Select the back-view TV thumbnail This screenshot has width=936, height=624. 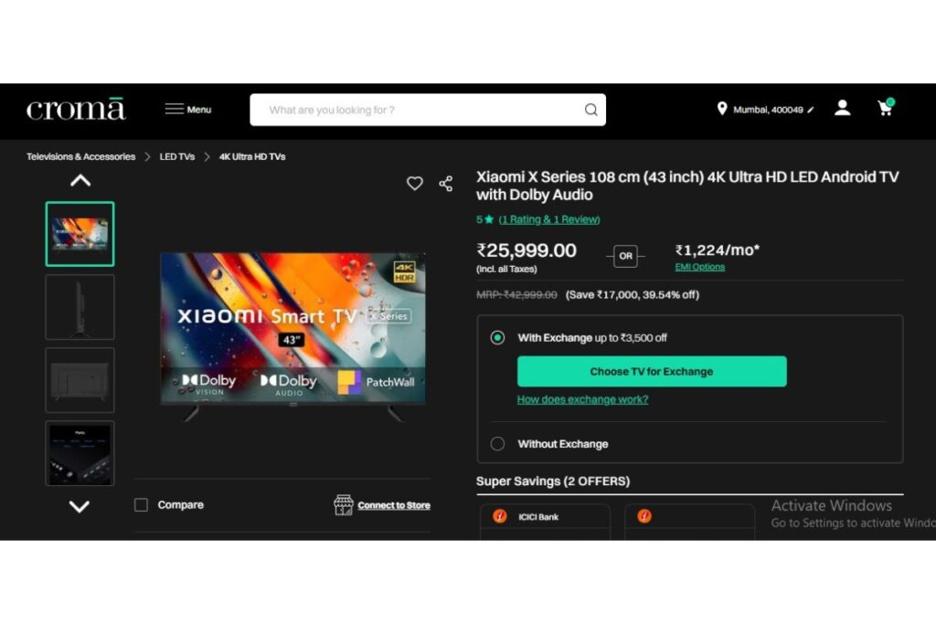click(x=80, y=380)
